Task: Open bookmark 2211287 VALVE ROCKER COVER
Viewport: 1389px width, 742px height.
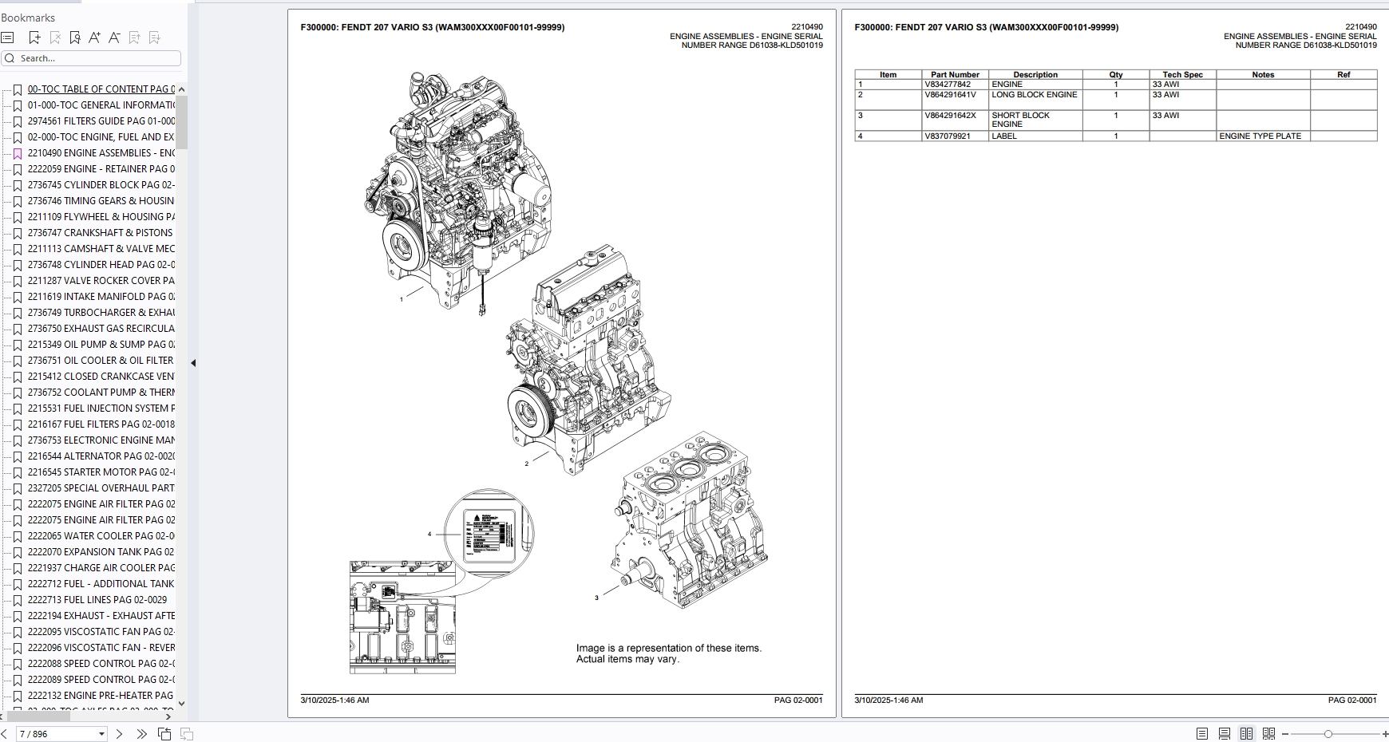Action: pos(101,281)
